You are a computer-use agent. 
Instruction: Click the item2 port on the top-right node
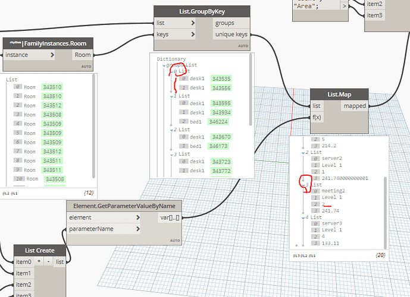374,4
